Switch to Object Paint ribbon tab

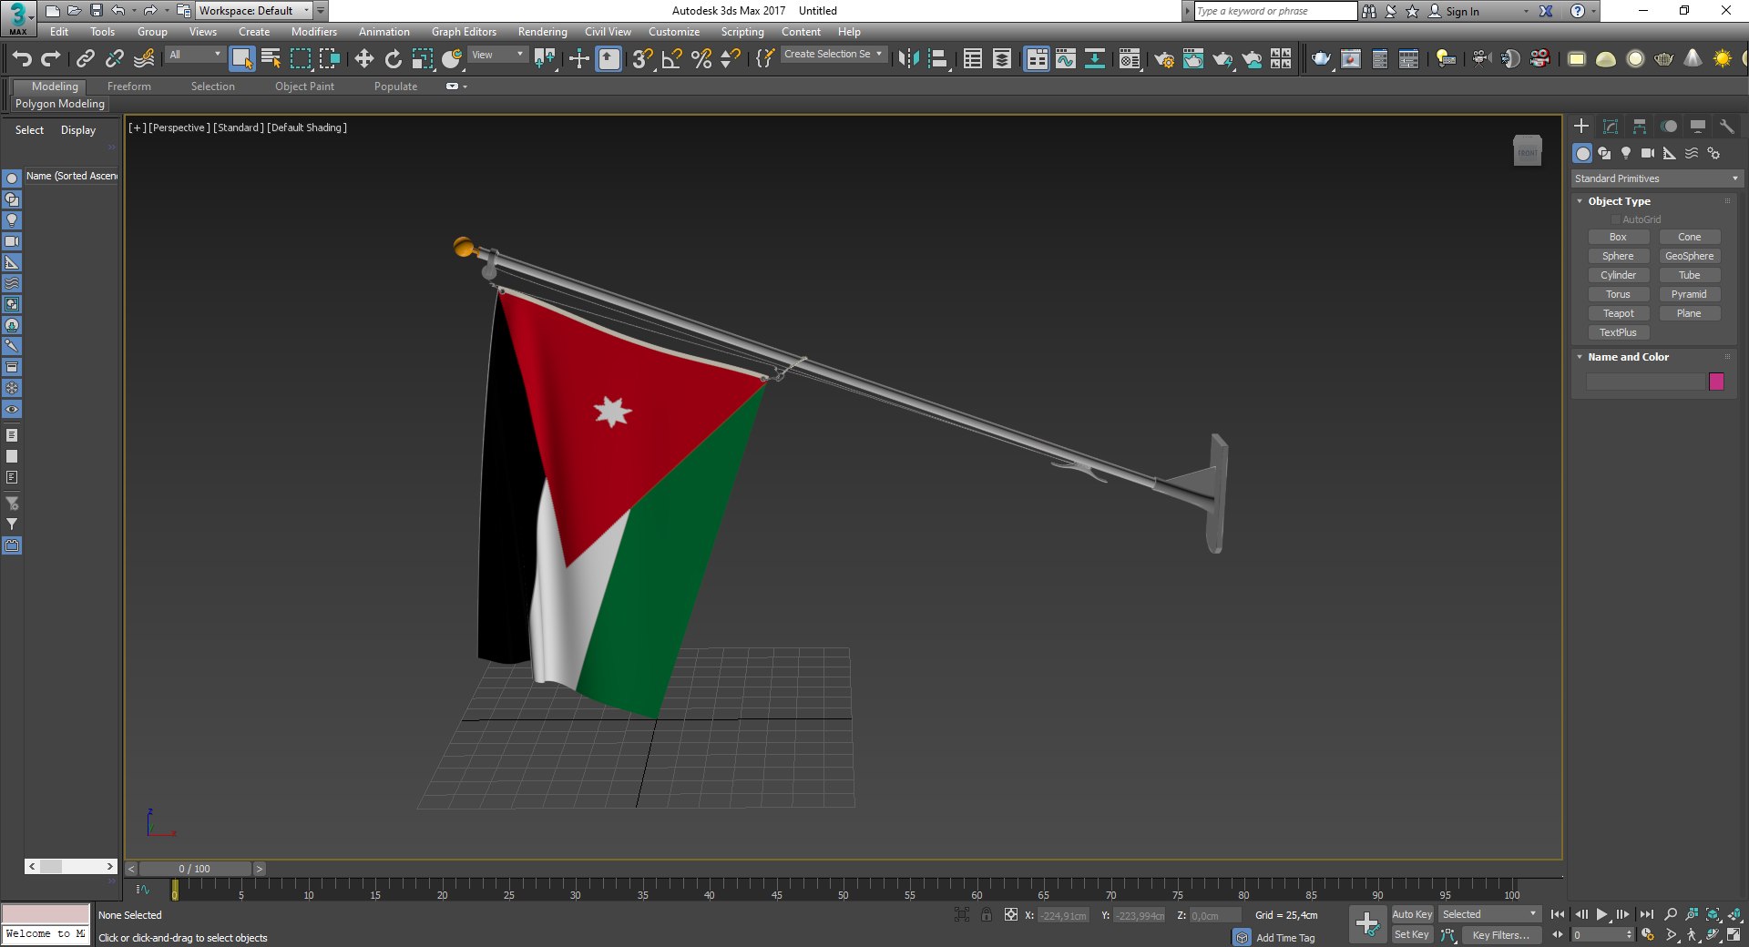point(304,87)
